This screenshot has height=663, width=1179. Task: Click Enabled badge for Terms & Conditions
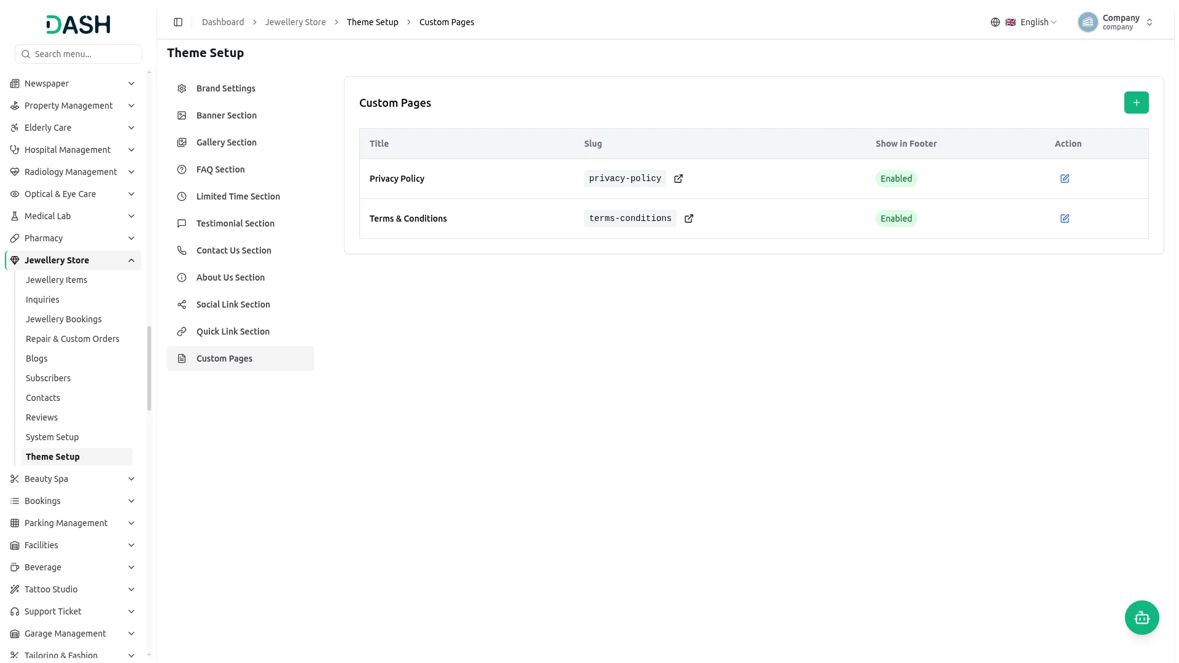896,219
